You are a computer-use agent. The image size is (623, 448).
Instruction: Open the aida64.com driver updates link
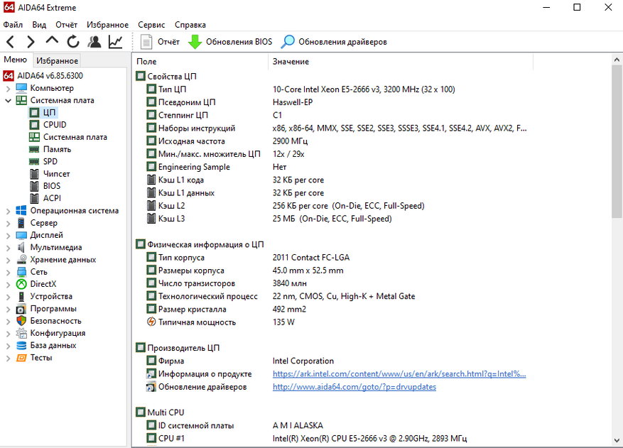354,387
